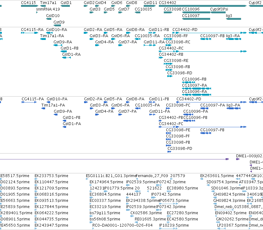This screenshot has width=263, height=230.
Task: Click the GstD1-PB protein label
Action: (72, 118)
